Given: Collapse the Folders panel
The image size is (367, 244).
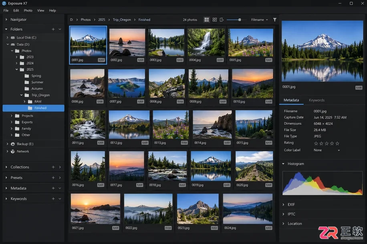Looking at the screenshot, I should pyautogui.click(x=6, y=29).
